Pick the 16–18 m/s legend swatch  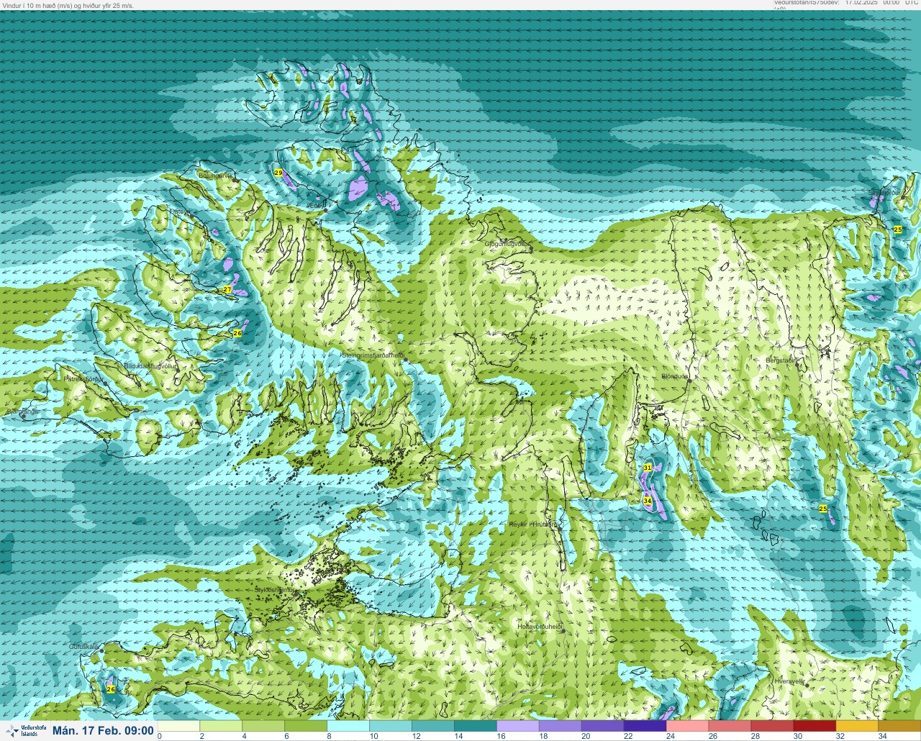click(518, 726)
